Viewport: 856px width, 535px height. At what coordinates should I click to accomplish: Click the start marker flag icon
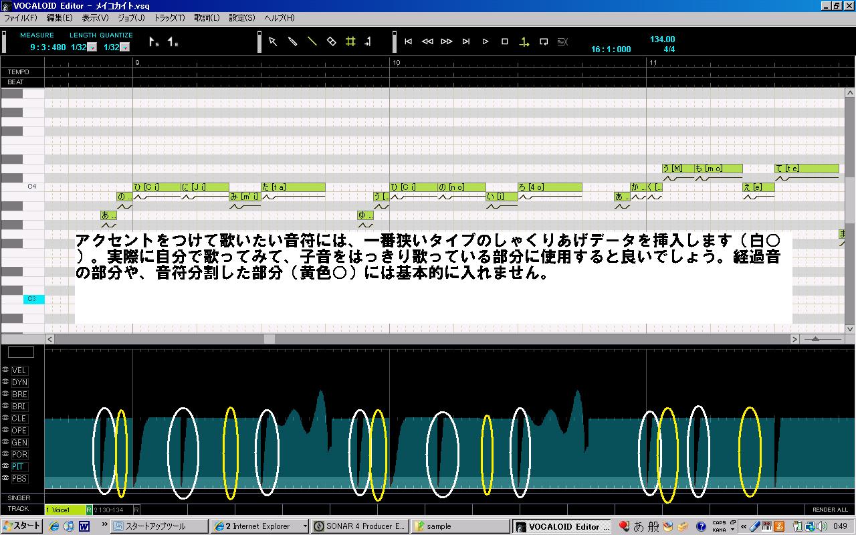(154, 42)
